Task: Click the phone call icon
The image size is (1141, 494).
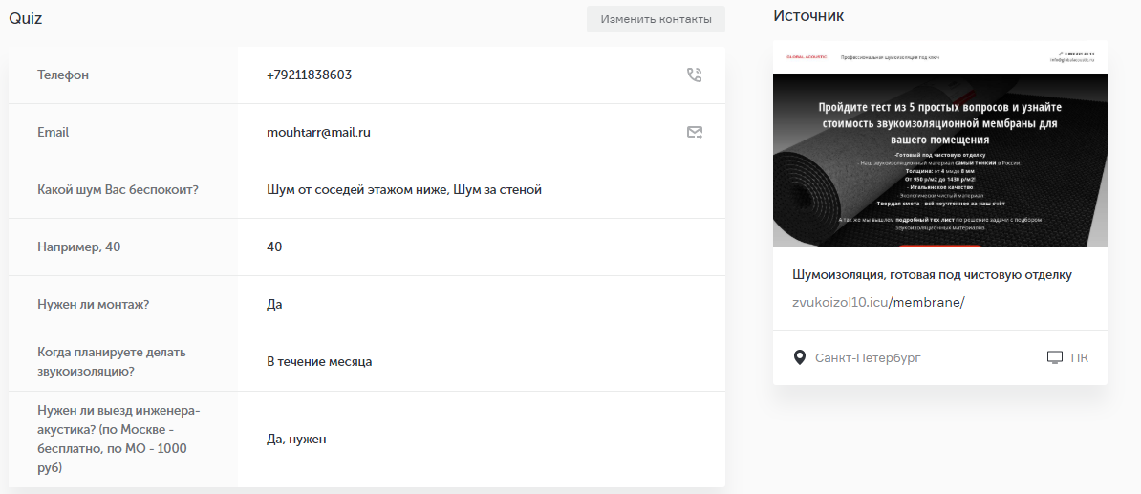Action: [x=694, y=75]
